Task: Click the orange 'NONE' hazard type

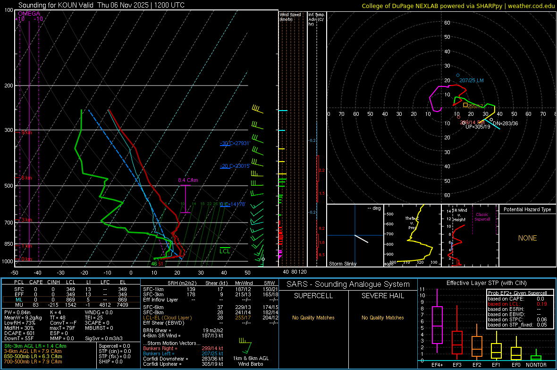Action: pos(528,238)
